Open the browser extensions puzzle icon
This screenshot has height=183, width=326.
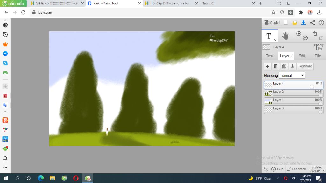click(301, 12)
